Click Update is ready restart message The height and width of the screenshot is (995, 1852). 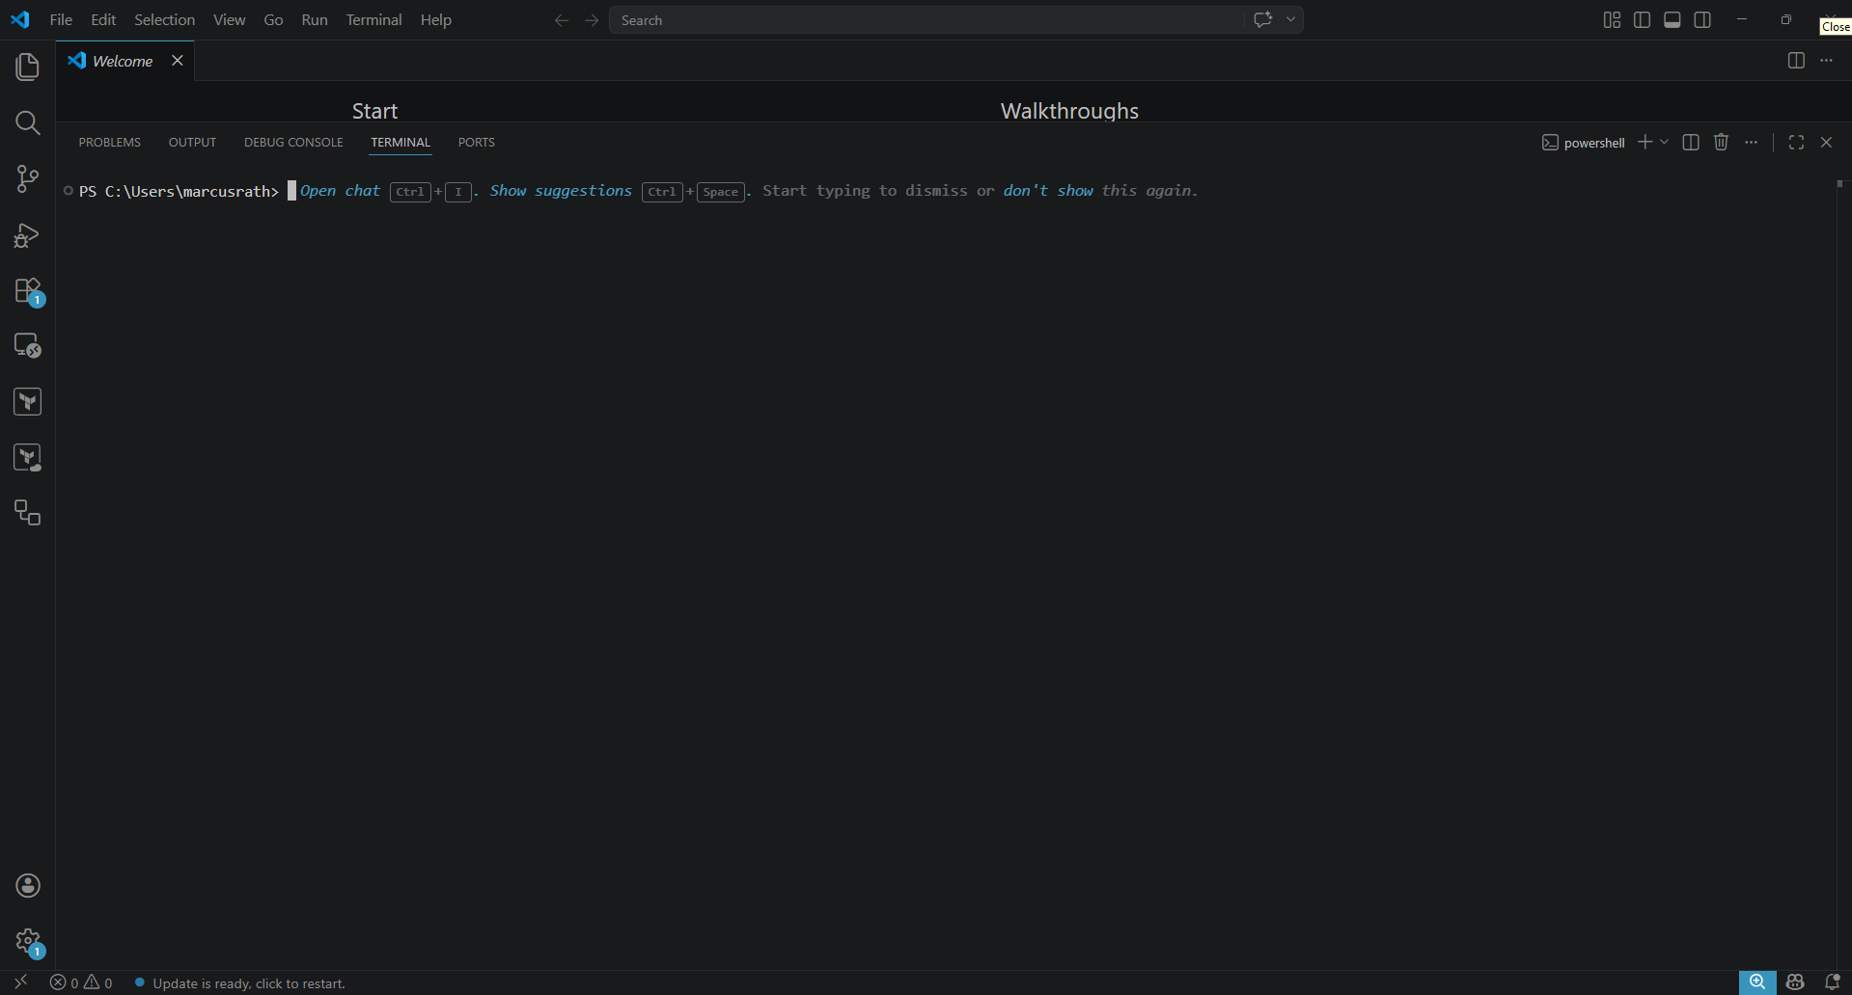coord(248,983)
